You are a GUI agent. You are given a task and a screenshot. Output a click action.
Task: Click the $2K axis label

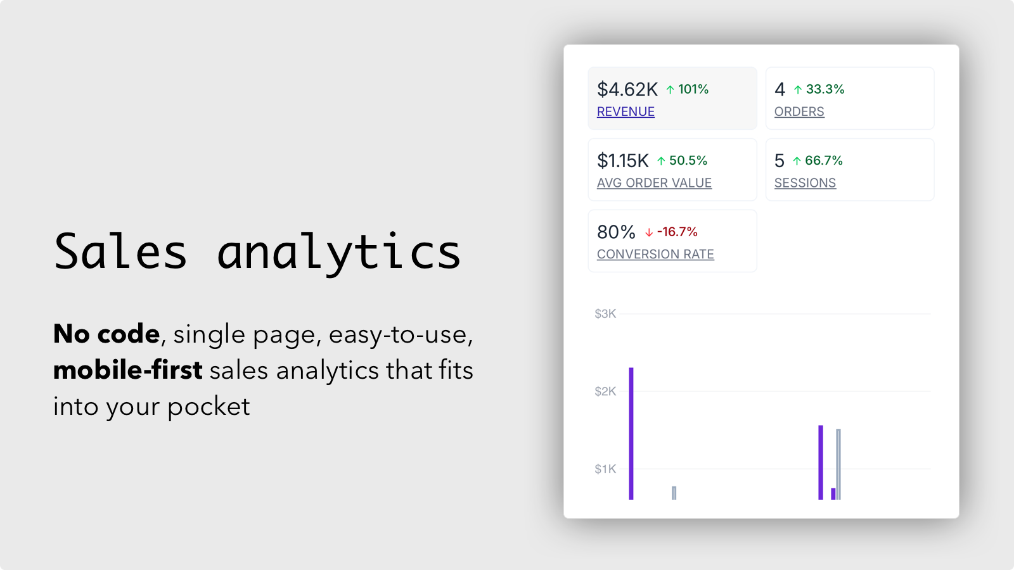tap(605, 391)
